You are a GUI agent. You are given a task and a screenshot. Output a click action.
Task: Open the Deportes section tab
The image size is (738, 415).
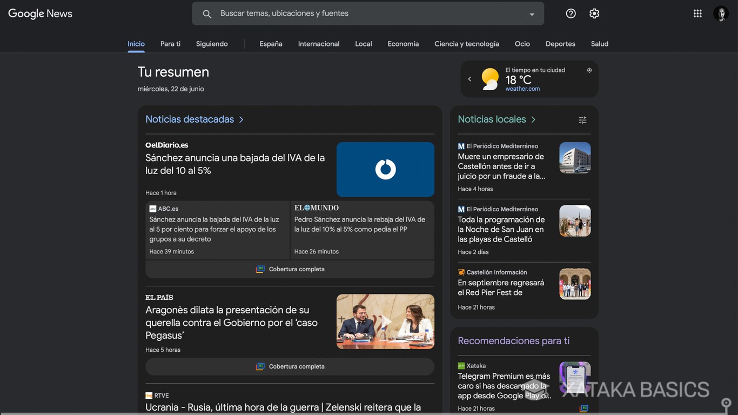point(560,44)
